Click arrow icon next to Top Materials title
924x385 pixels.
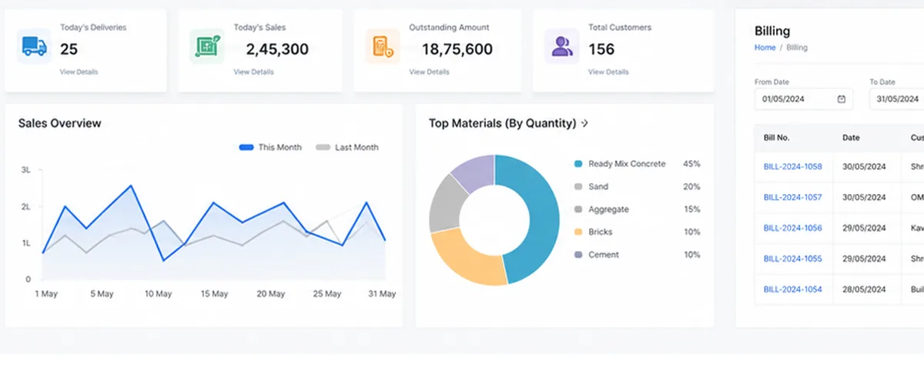click(x=585, y=123)
